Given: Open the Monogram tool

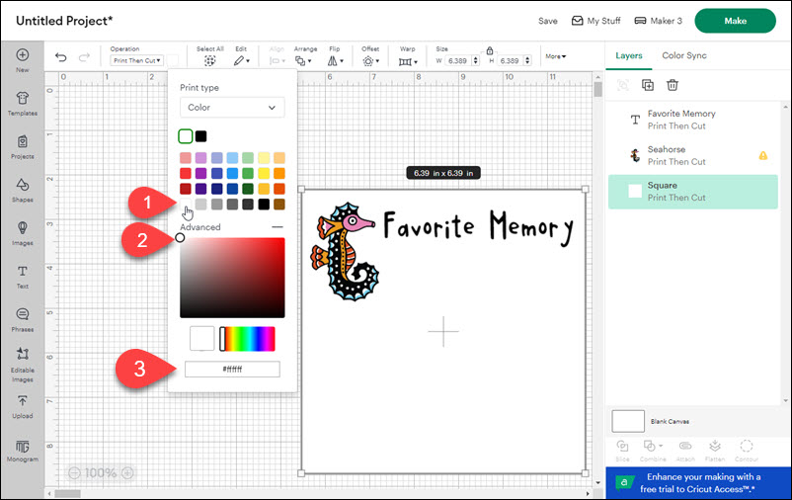Looking at the screenshot, I should point(22,448).
